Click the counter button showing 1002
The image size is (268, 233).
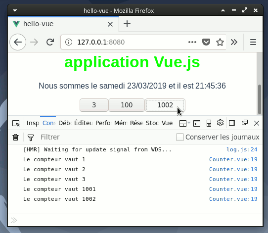[x=165, y=105]
